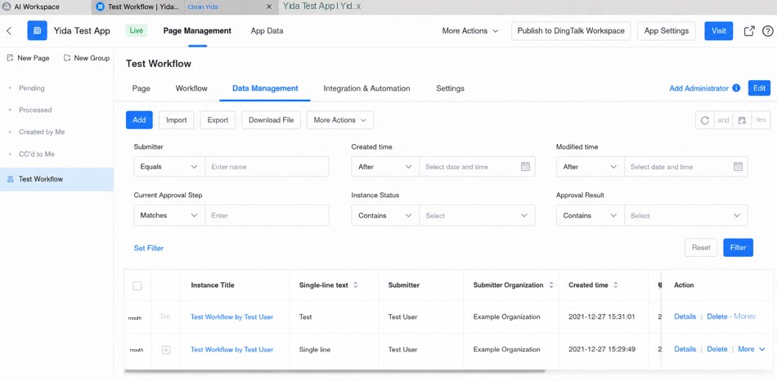Sort by Single-line text column
Viewport: 777px width, 381px height.
(355, 285)
